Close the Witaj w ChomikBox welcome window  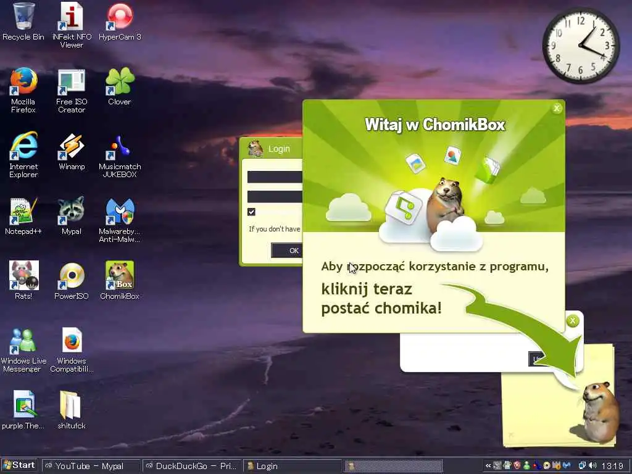pos(557,108)
